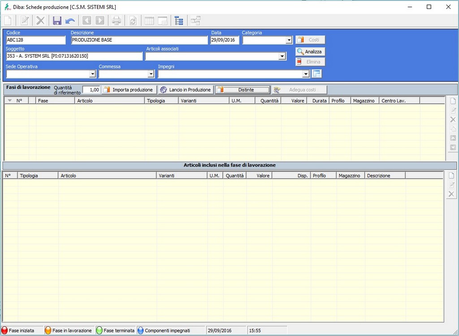Move phase row down icon
Screen dimensions: 459x336
(453, 147)
